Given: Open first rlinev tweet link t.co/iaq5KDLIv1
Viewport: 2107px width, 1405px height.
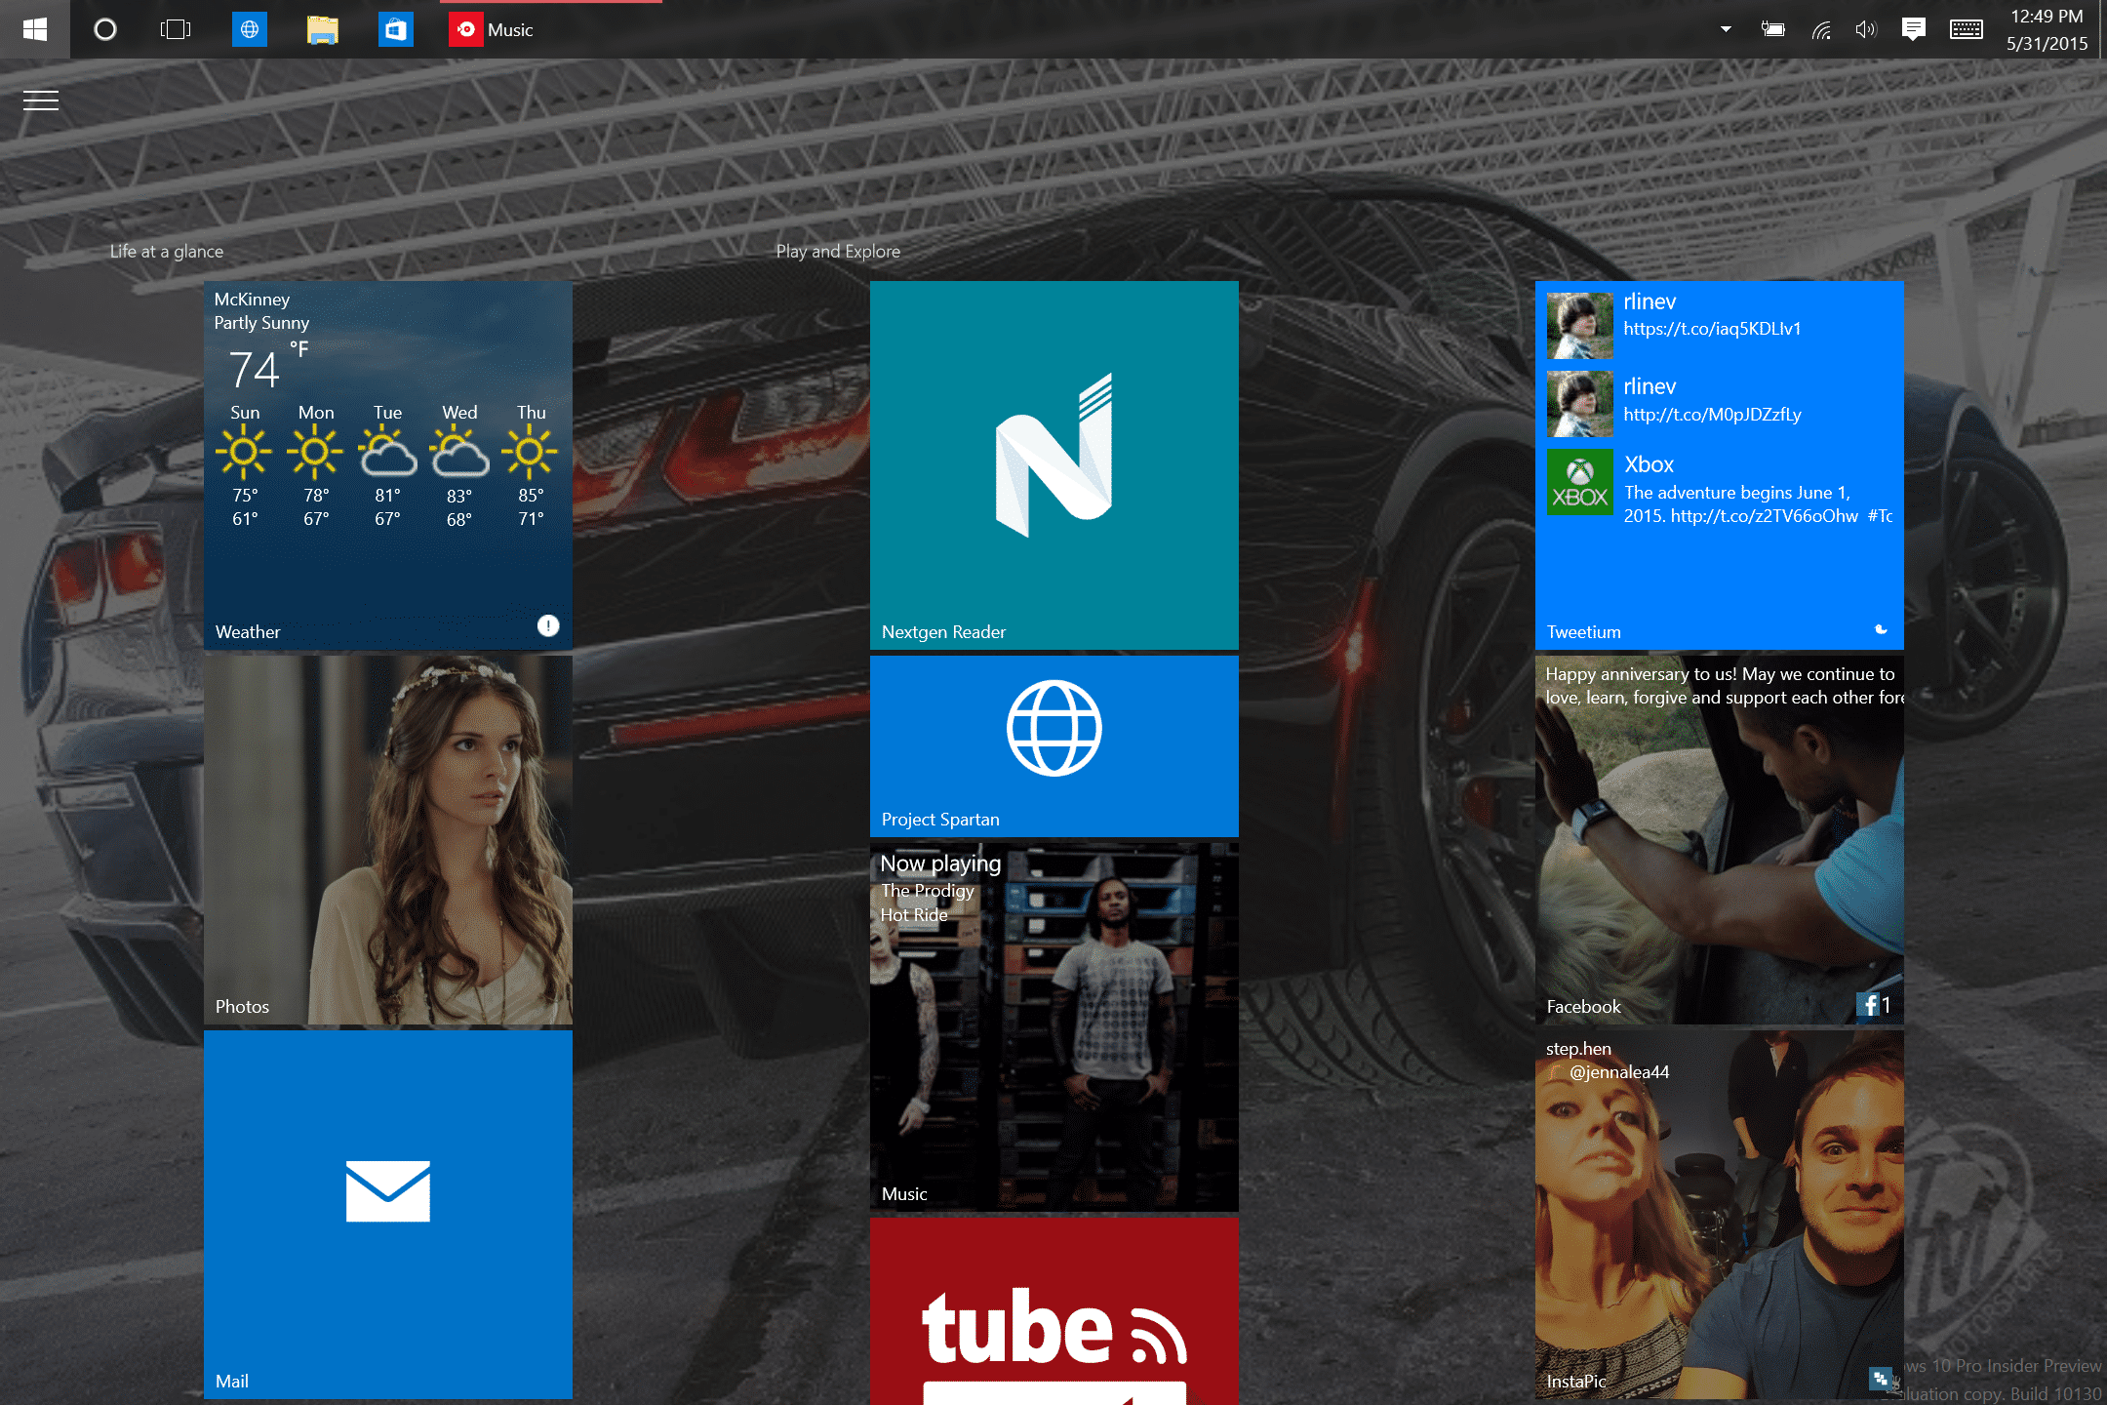Looking at the screenshot, I should pos(1712,329).
